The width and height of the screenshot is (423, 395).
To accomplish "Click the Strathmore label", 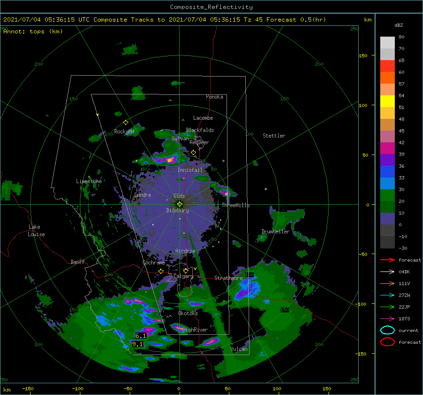I will [x=228, y=278].
